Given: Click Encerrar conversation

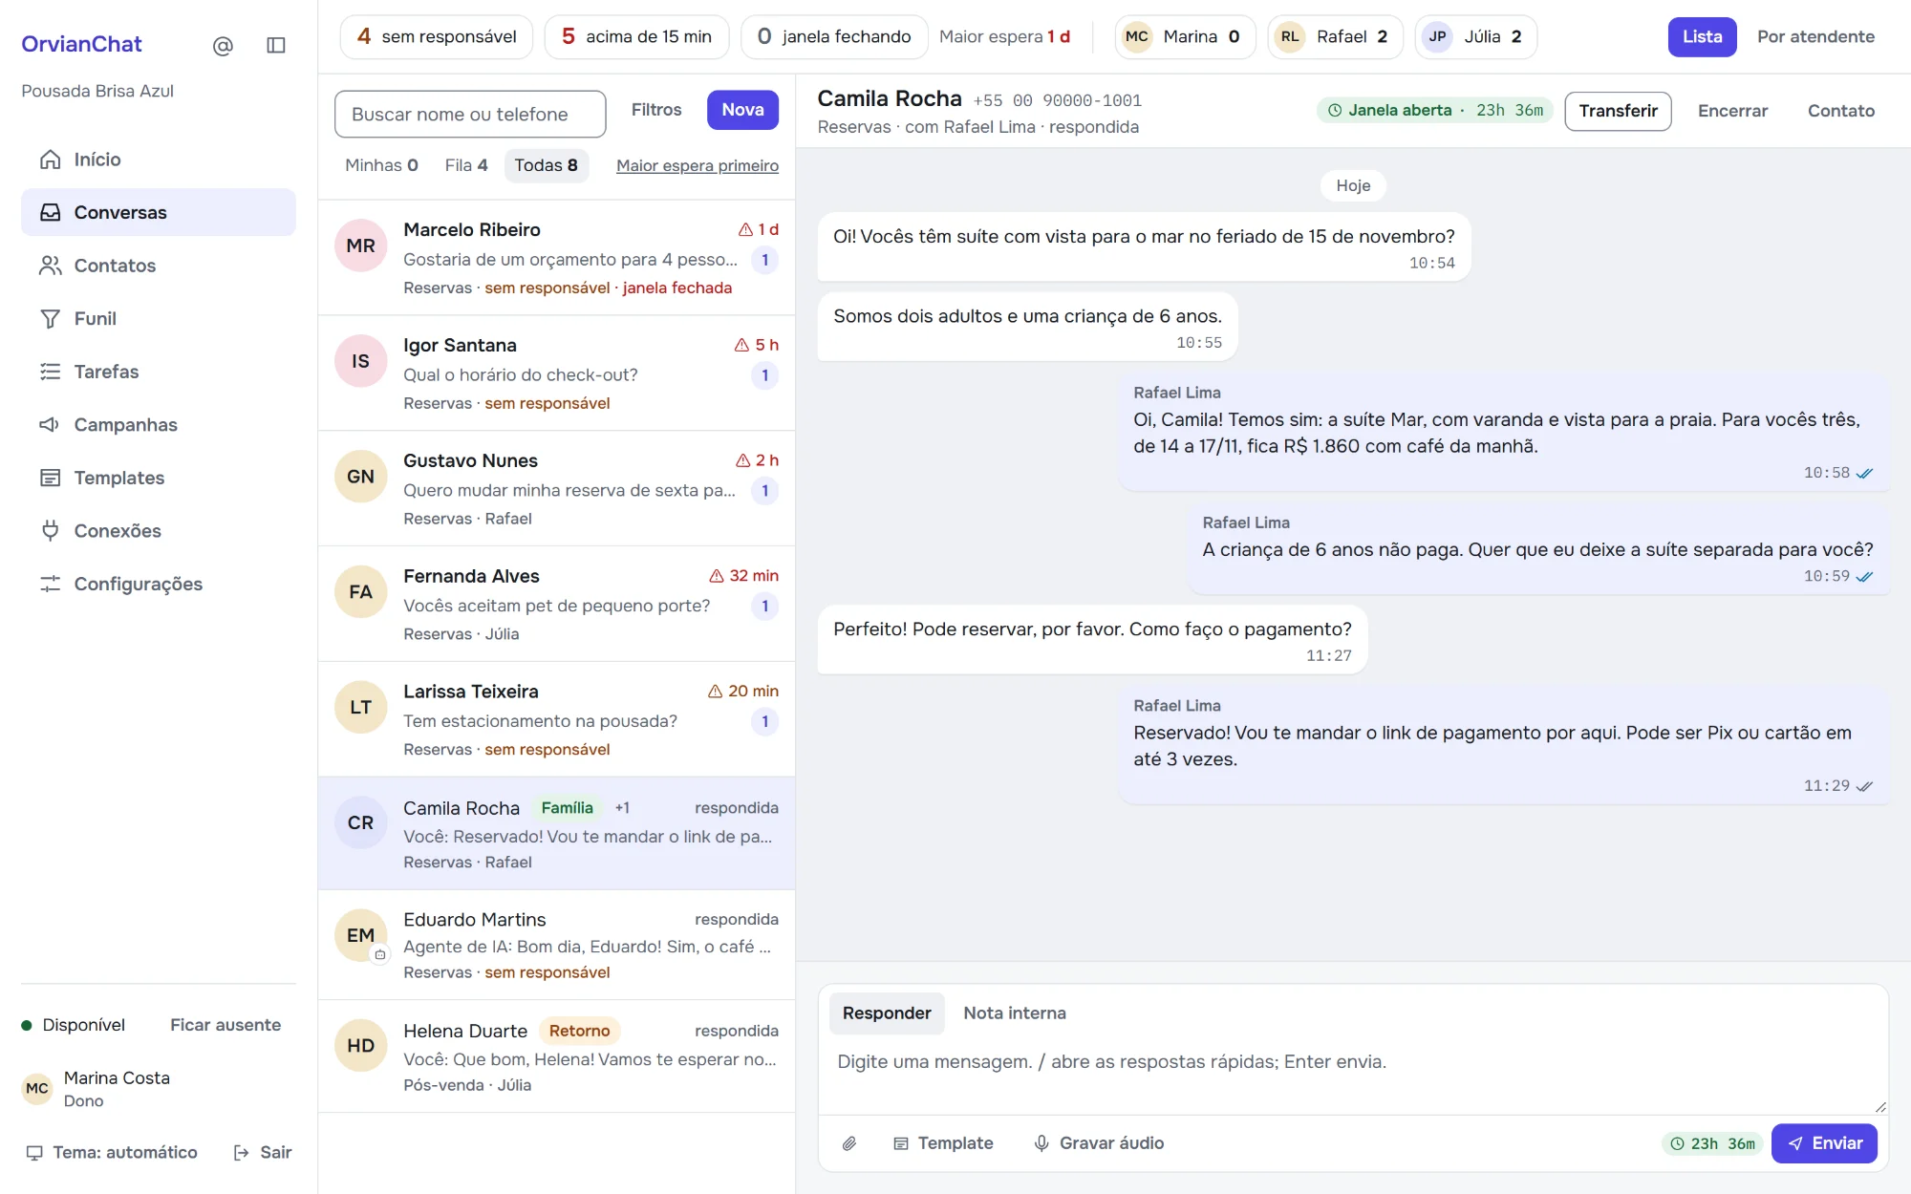Looking at the screenshot, I should pyautogui.click(x=1732, y=111).
